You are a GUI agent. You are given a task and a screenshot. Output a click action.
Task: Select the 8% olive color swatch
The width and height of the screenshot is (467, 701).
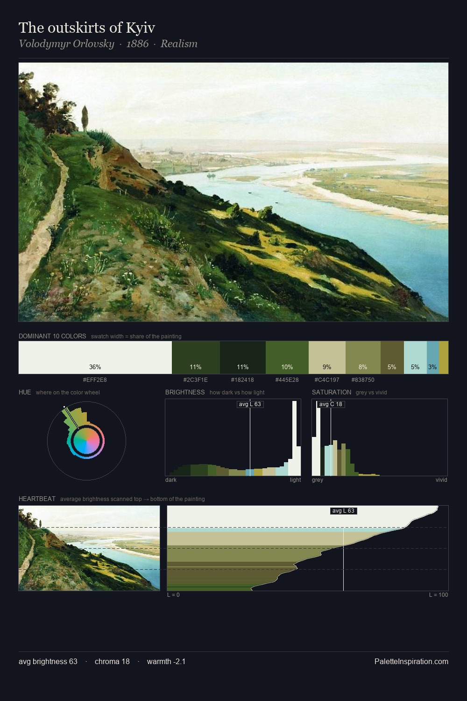tap(363, 358)
